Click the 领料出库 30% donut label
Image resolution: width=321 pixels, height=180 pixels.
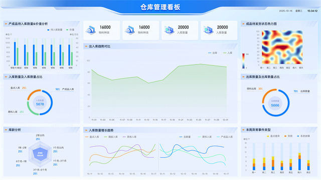(x=255, y=89)
